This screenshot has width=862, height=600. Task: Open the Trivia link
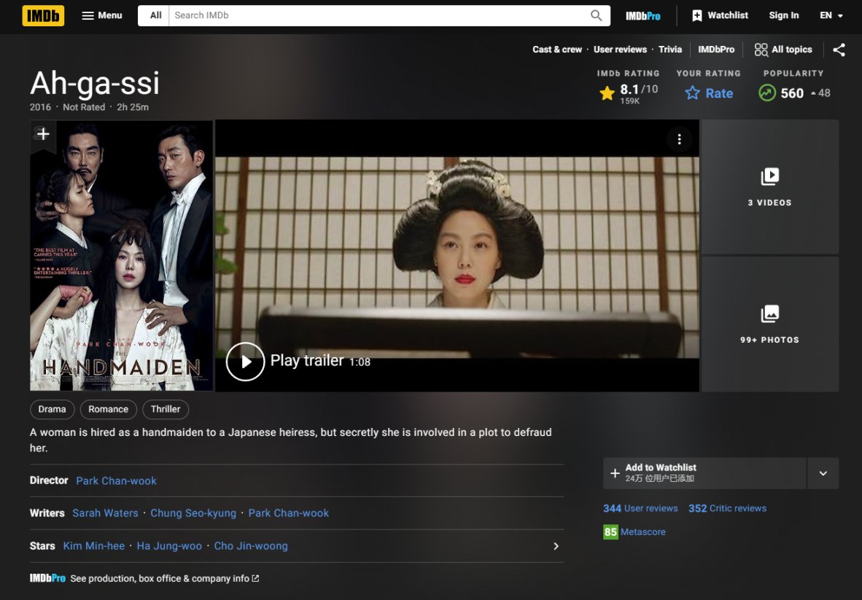coord(670,50)
